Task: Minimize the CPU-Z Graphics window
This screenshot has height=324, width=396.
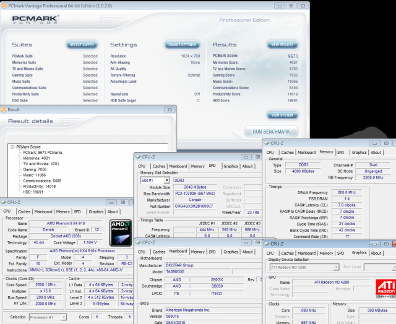Action: tap(374, 244)
